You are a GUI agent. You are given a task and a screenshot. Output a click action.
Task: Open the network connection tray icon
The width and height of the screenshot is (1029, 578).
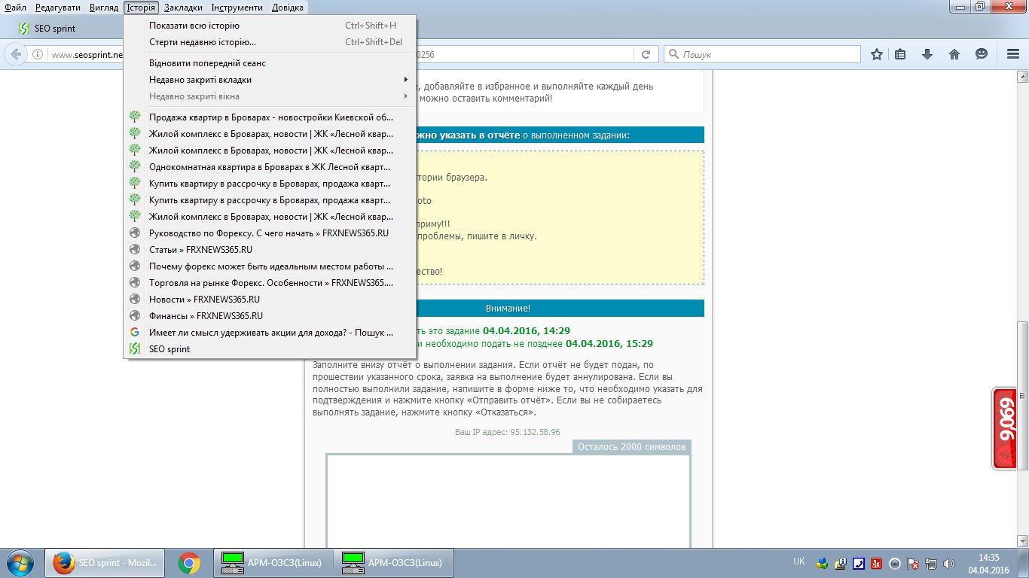pyautogui.click(x=931, y=563)
